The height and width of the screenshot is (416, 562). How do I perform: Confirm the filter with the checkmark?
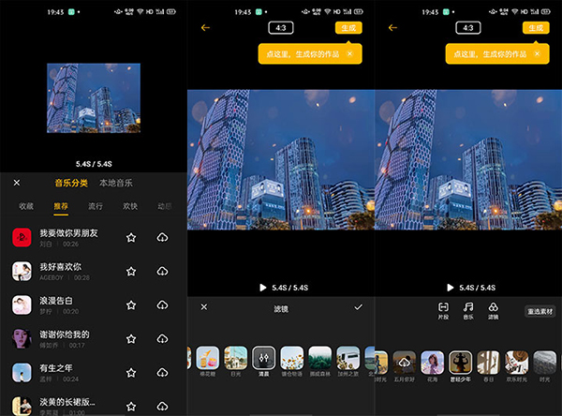tap(358, 306)
